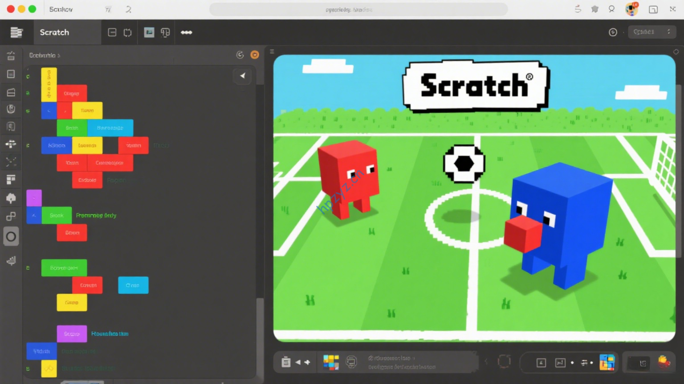Image resolution: width=684 pixels, height=384 pixels.
Task: Click the cyan text label beside the purple block
Action: click(110, 334)
